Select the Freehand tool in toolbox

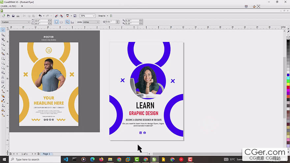pyautogui.click(x=3, y=49)
